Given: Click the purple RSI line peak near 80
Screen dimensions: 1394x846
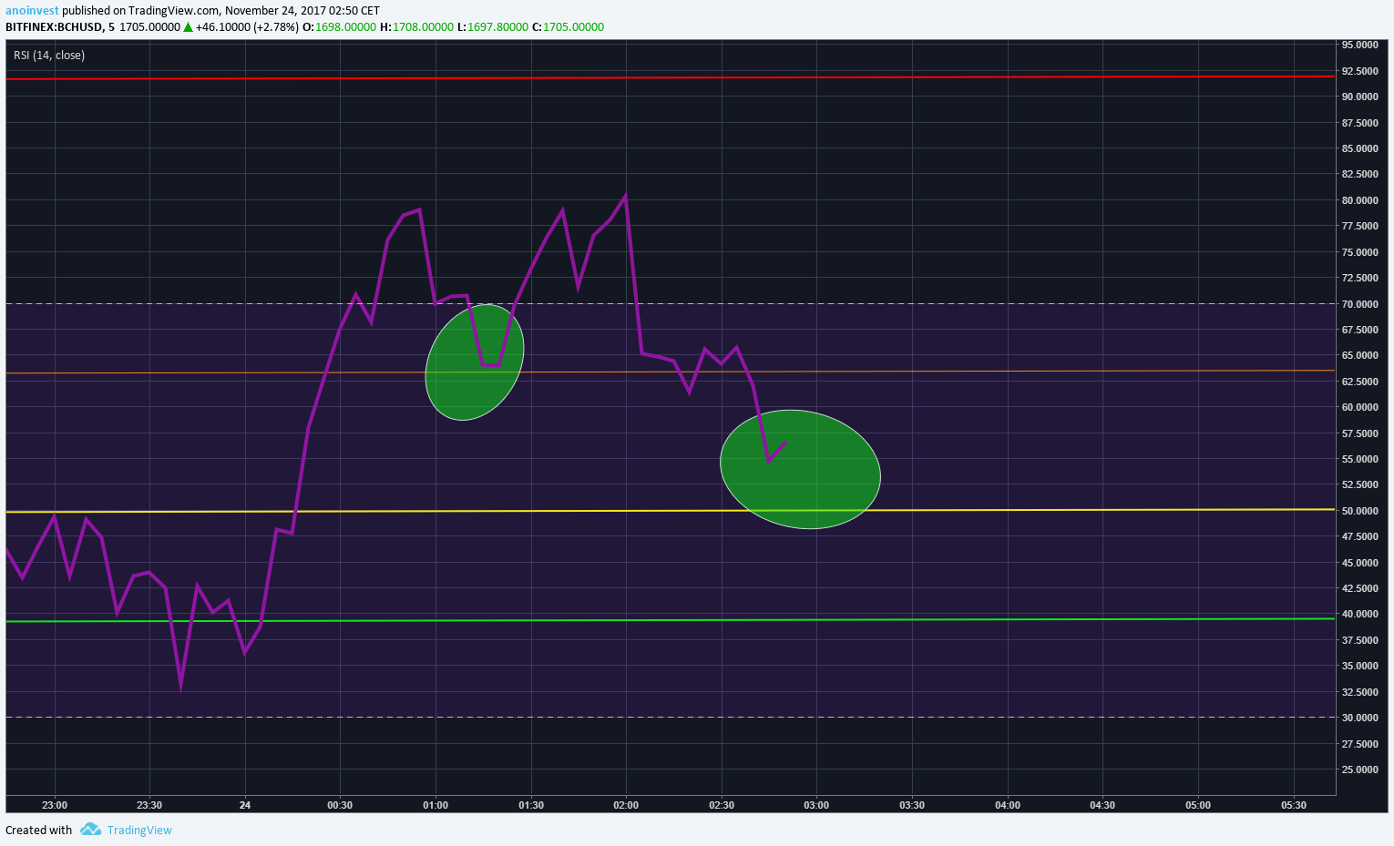Looking at the screenshot, I should [625, 196].
